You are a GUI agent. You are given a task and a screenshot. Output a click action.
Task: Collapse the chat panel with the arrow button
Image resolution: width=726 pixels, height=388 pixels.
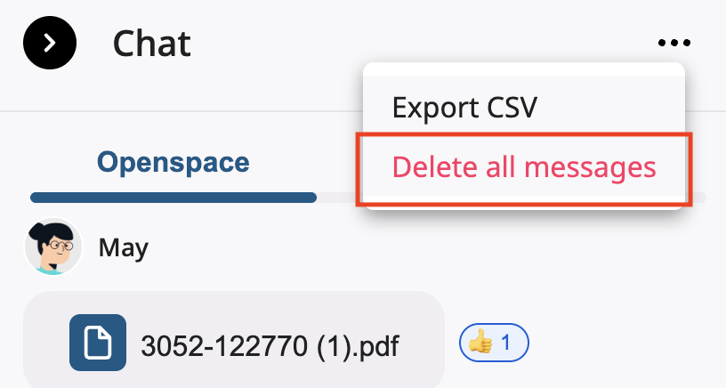[50, 43]
